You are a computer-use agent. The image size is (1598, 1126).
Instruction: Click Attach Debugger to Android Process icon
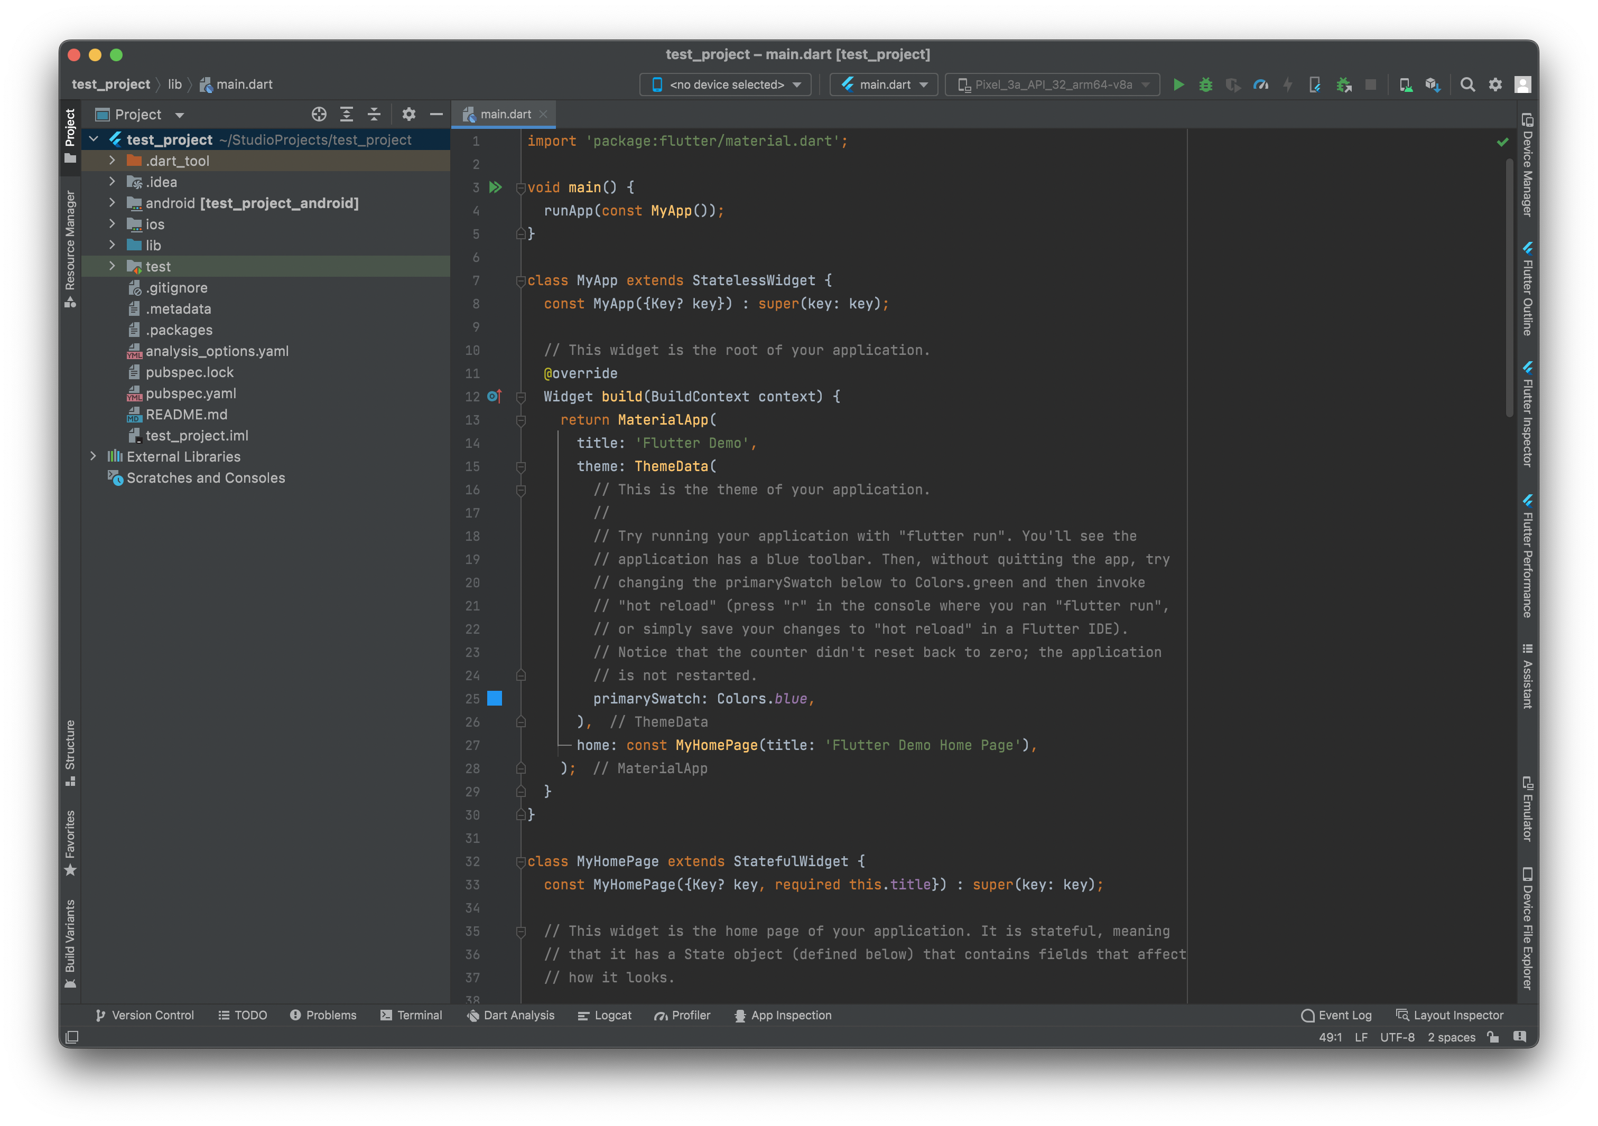(x=1343, y=85)
